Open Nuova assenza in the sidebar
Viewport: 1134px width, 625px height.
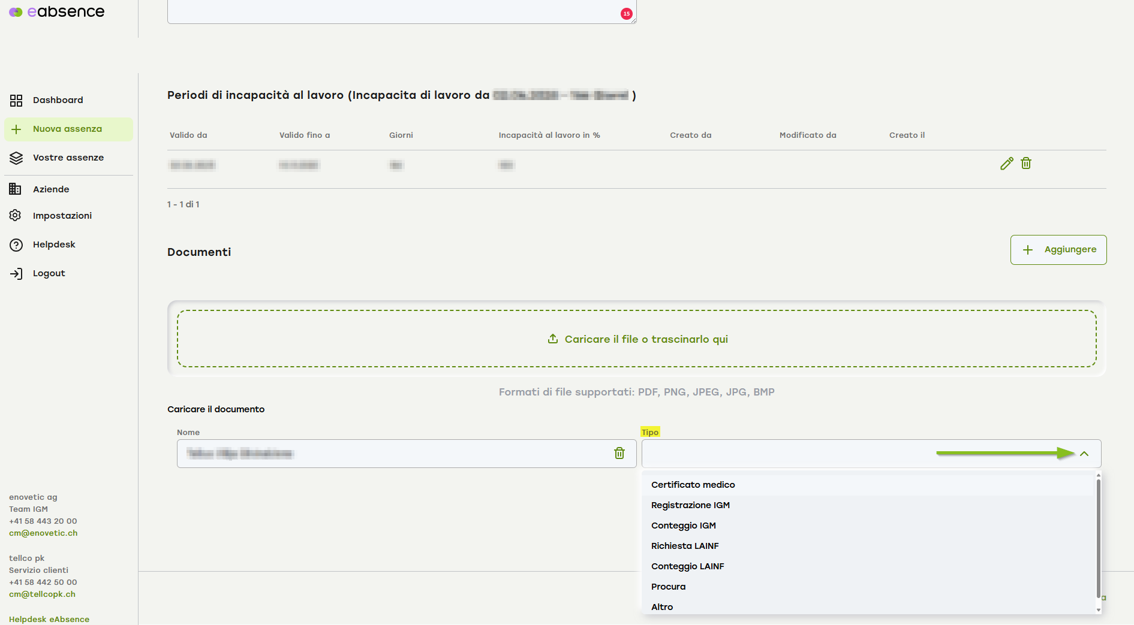click(x=67, y=129)
